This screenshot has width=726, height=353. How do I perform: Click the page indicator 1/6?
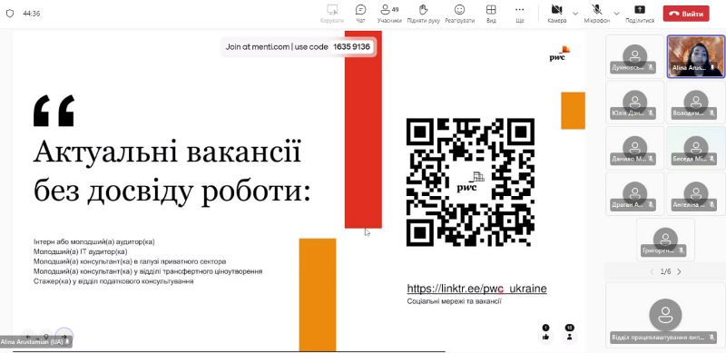tap(665, 272)
